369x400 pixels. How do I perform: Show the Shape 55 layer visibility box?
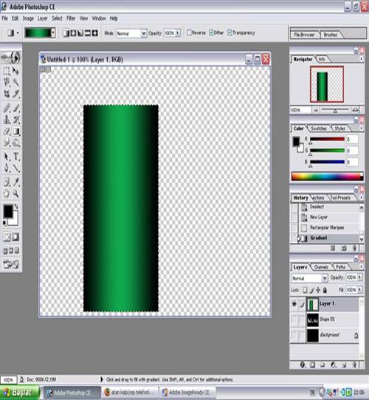(x=294, y=320)
